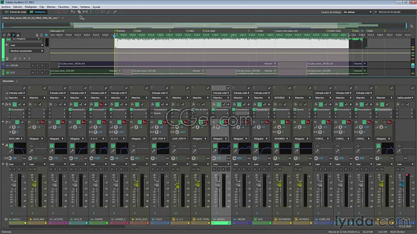Solo BASS_L channel in mixer
The height and width of the screenshot is (234, 417).
tap(14, 169)
